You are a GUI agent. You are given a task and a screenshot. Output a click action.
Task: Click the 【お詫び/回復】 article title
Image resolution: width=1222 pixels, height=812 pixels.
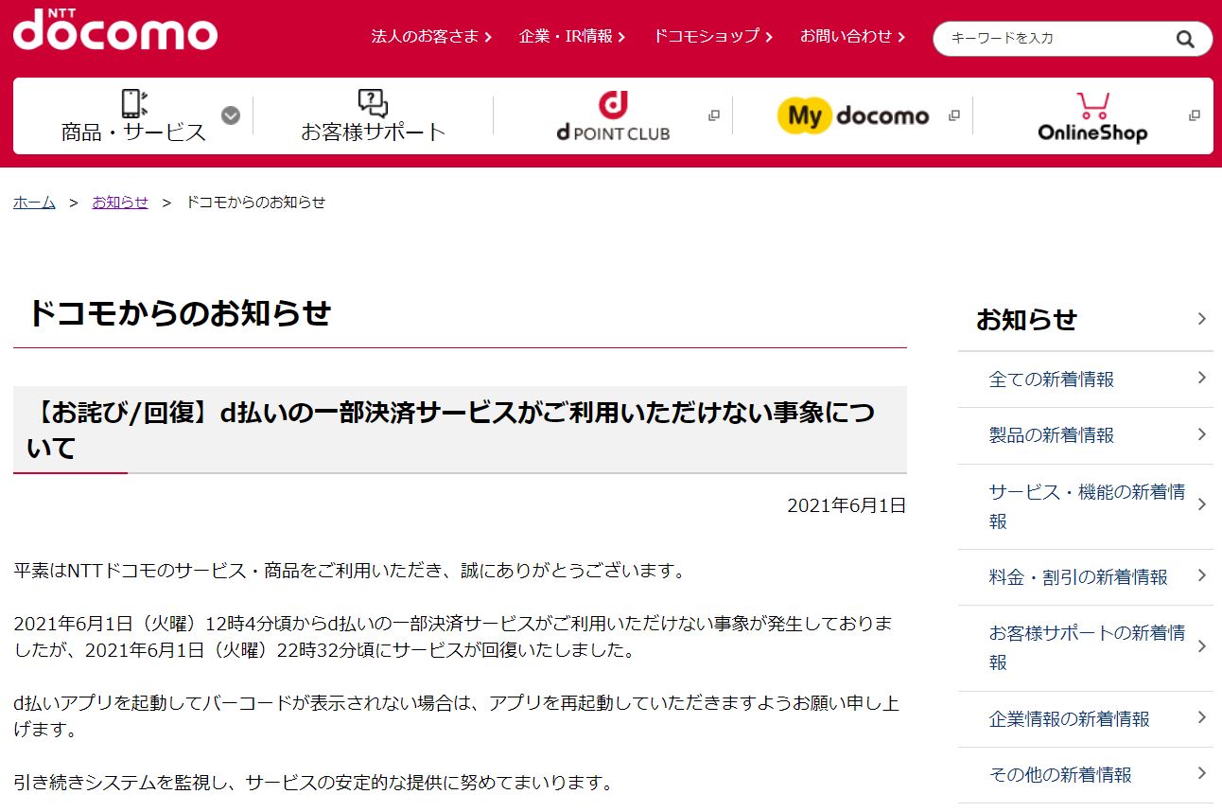pos(451,430)
